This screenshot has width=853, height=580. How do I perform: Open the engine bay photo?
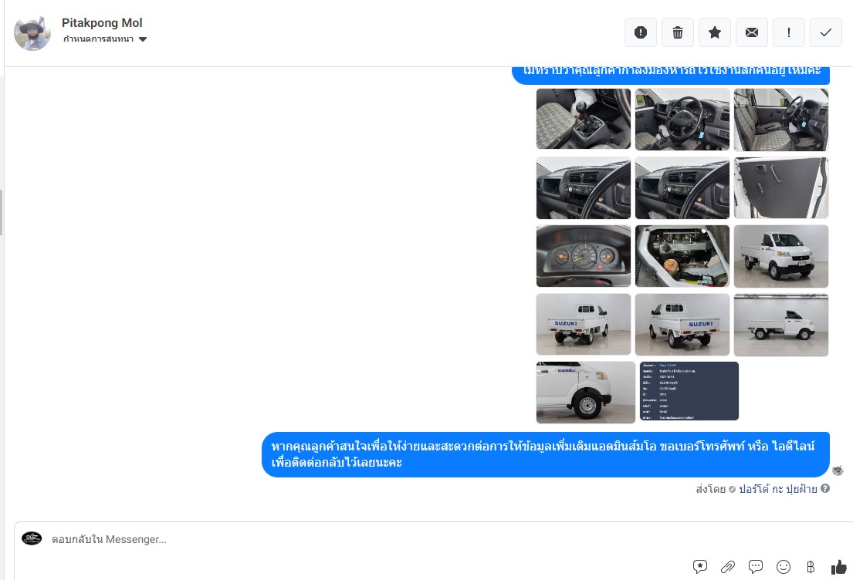682,256
